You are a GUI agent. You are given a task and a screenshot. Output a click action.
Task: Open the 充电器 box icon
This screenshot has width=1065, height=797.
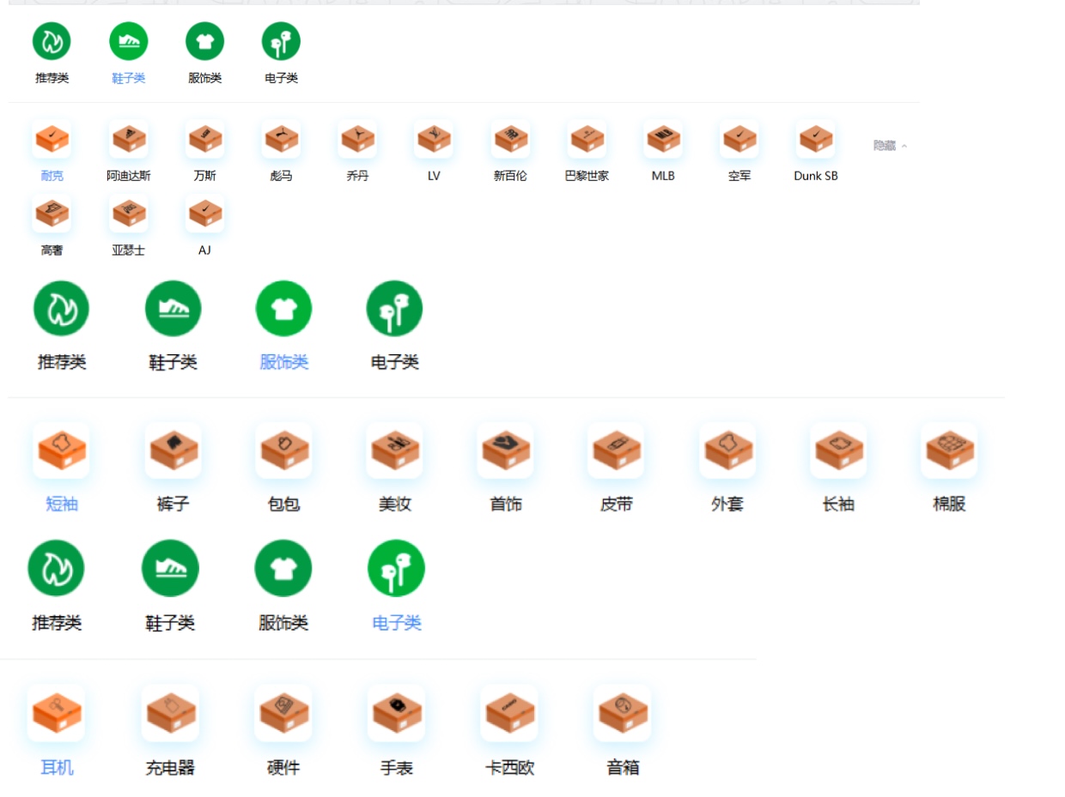170,713
